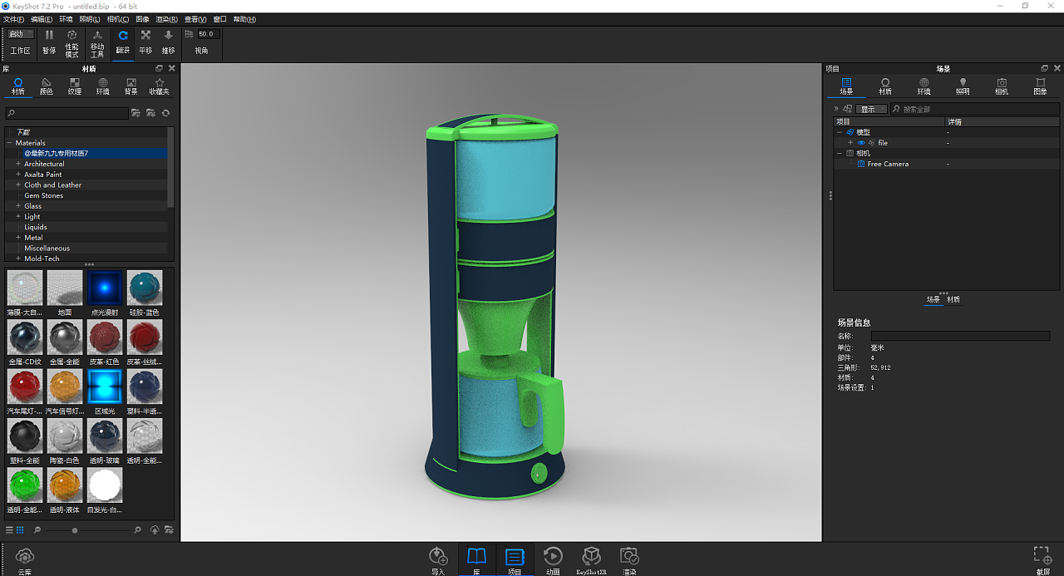Expand the Mold-Tech folder
This screenshot has height=576, width=1064.
(17, 258)
